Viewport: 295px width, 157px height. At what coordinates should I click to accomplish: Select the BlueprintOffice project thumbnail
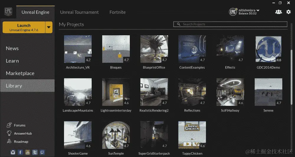click(x=154, y=49)
